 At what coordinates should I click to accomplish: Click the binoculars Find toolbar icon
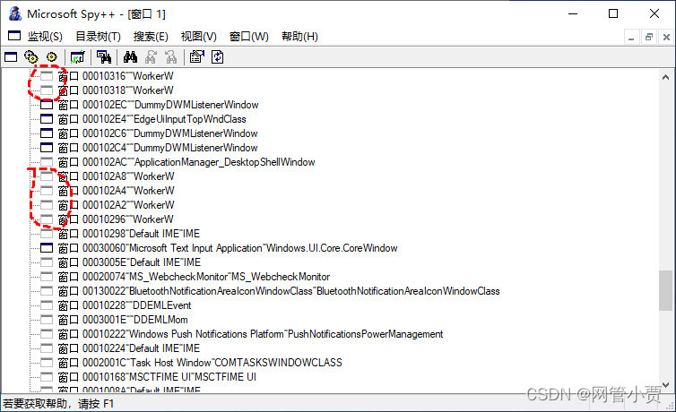point(130,56)
